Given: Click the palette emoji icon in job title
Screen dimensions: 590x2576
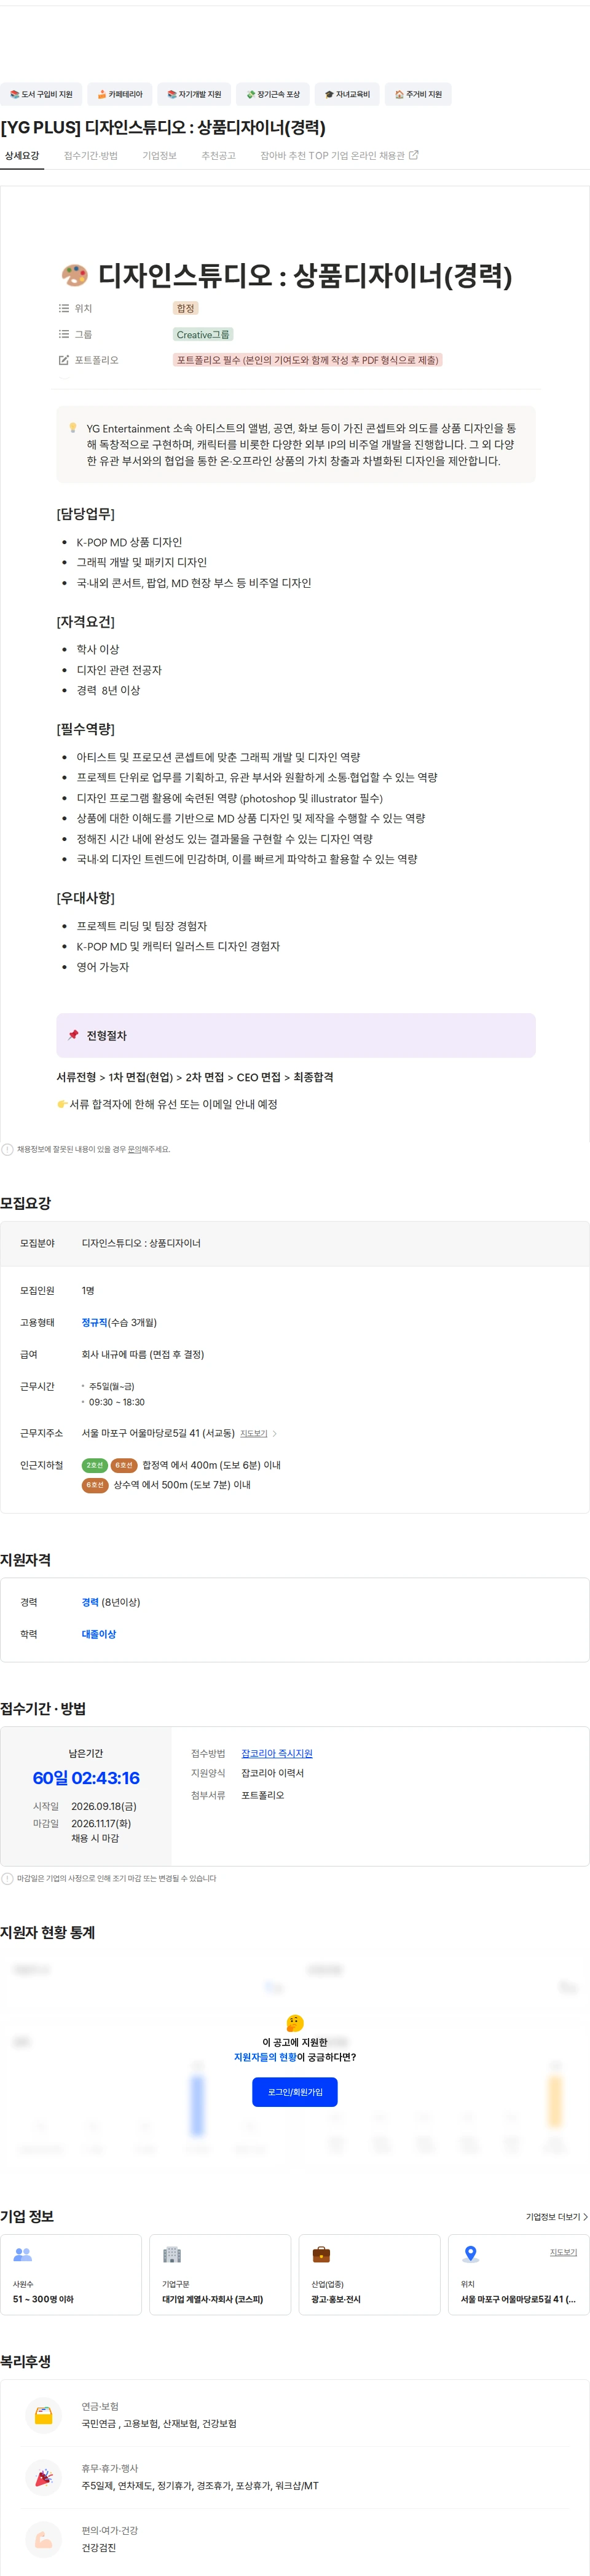Looking at the screenshot, I should pyautogui.click(x=74, y=276).
